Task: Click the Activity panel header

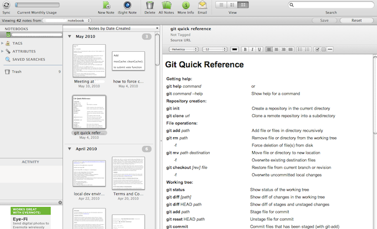Action: coord(31,162)
